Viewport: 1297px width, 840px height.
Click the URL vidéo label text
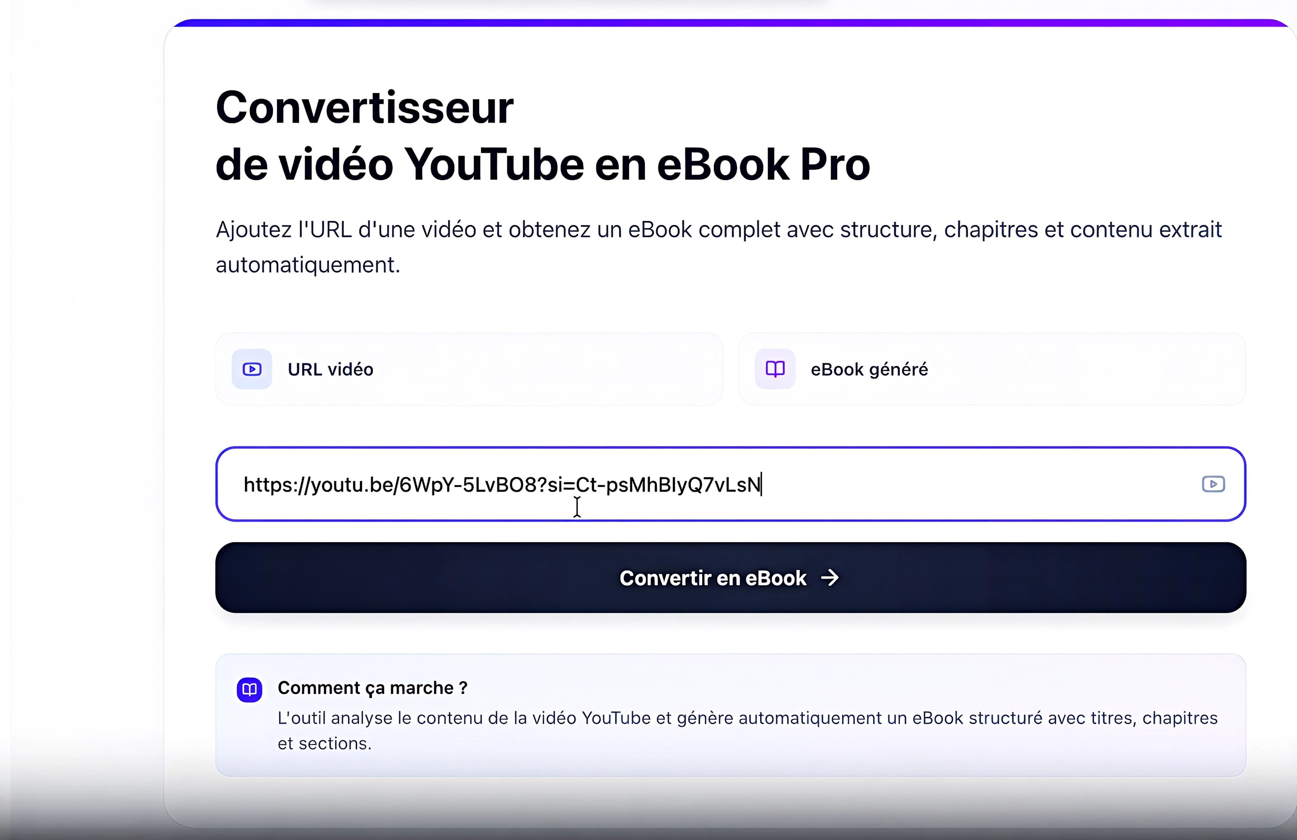[330, 370]
